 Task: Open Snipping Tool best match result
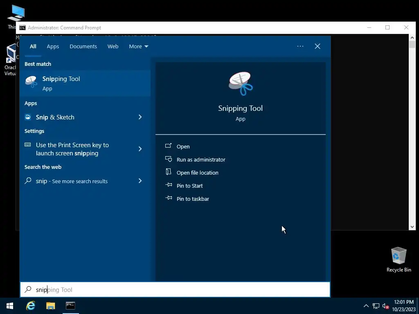[85, 83]
